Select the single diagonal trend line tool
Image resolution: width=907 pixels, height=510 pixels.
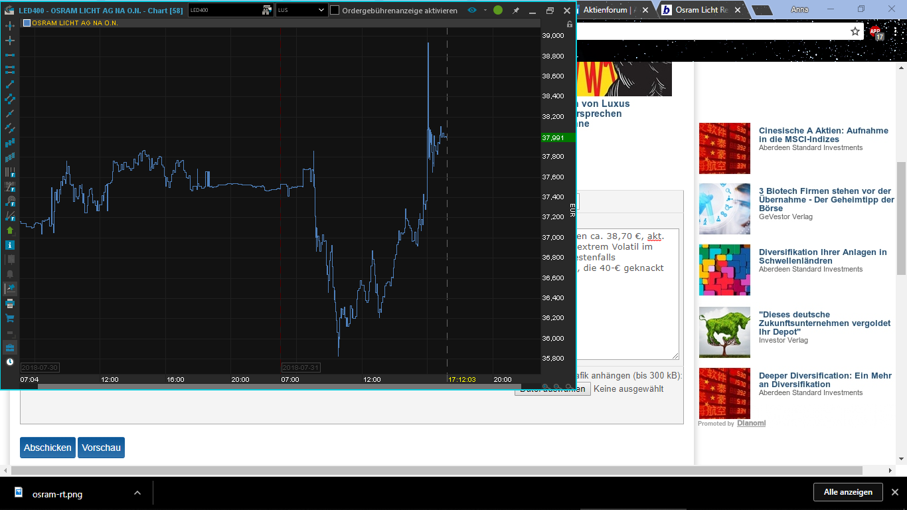click(10, 84)
